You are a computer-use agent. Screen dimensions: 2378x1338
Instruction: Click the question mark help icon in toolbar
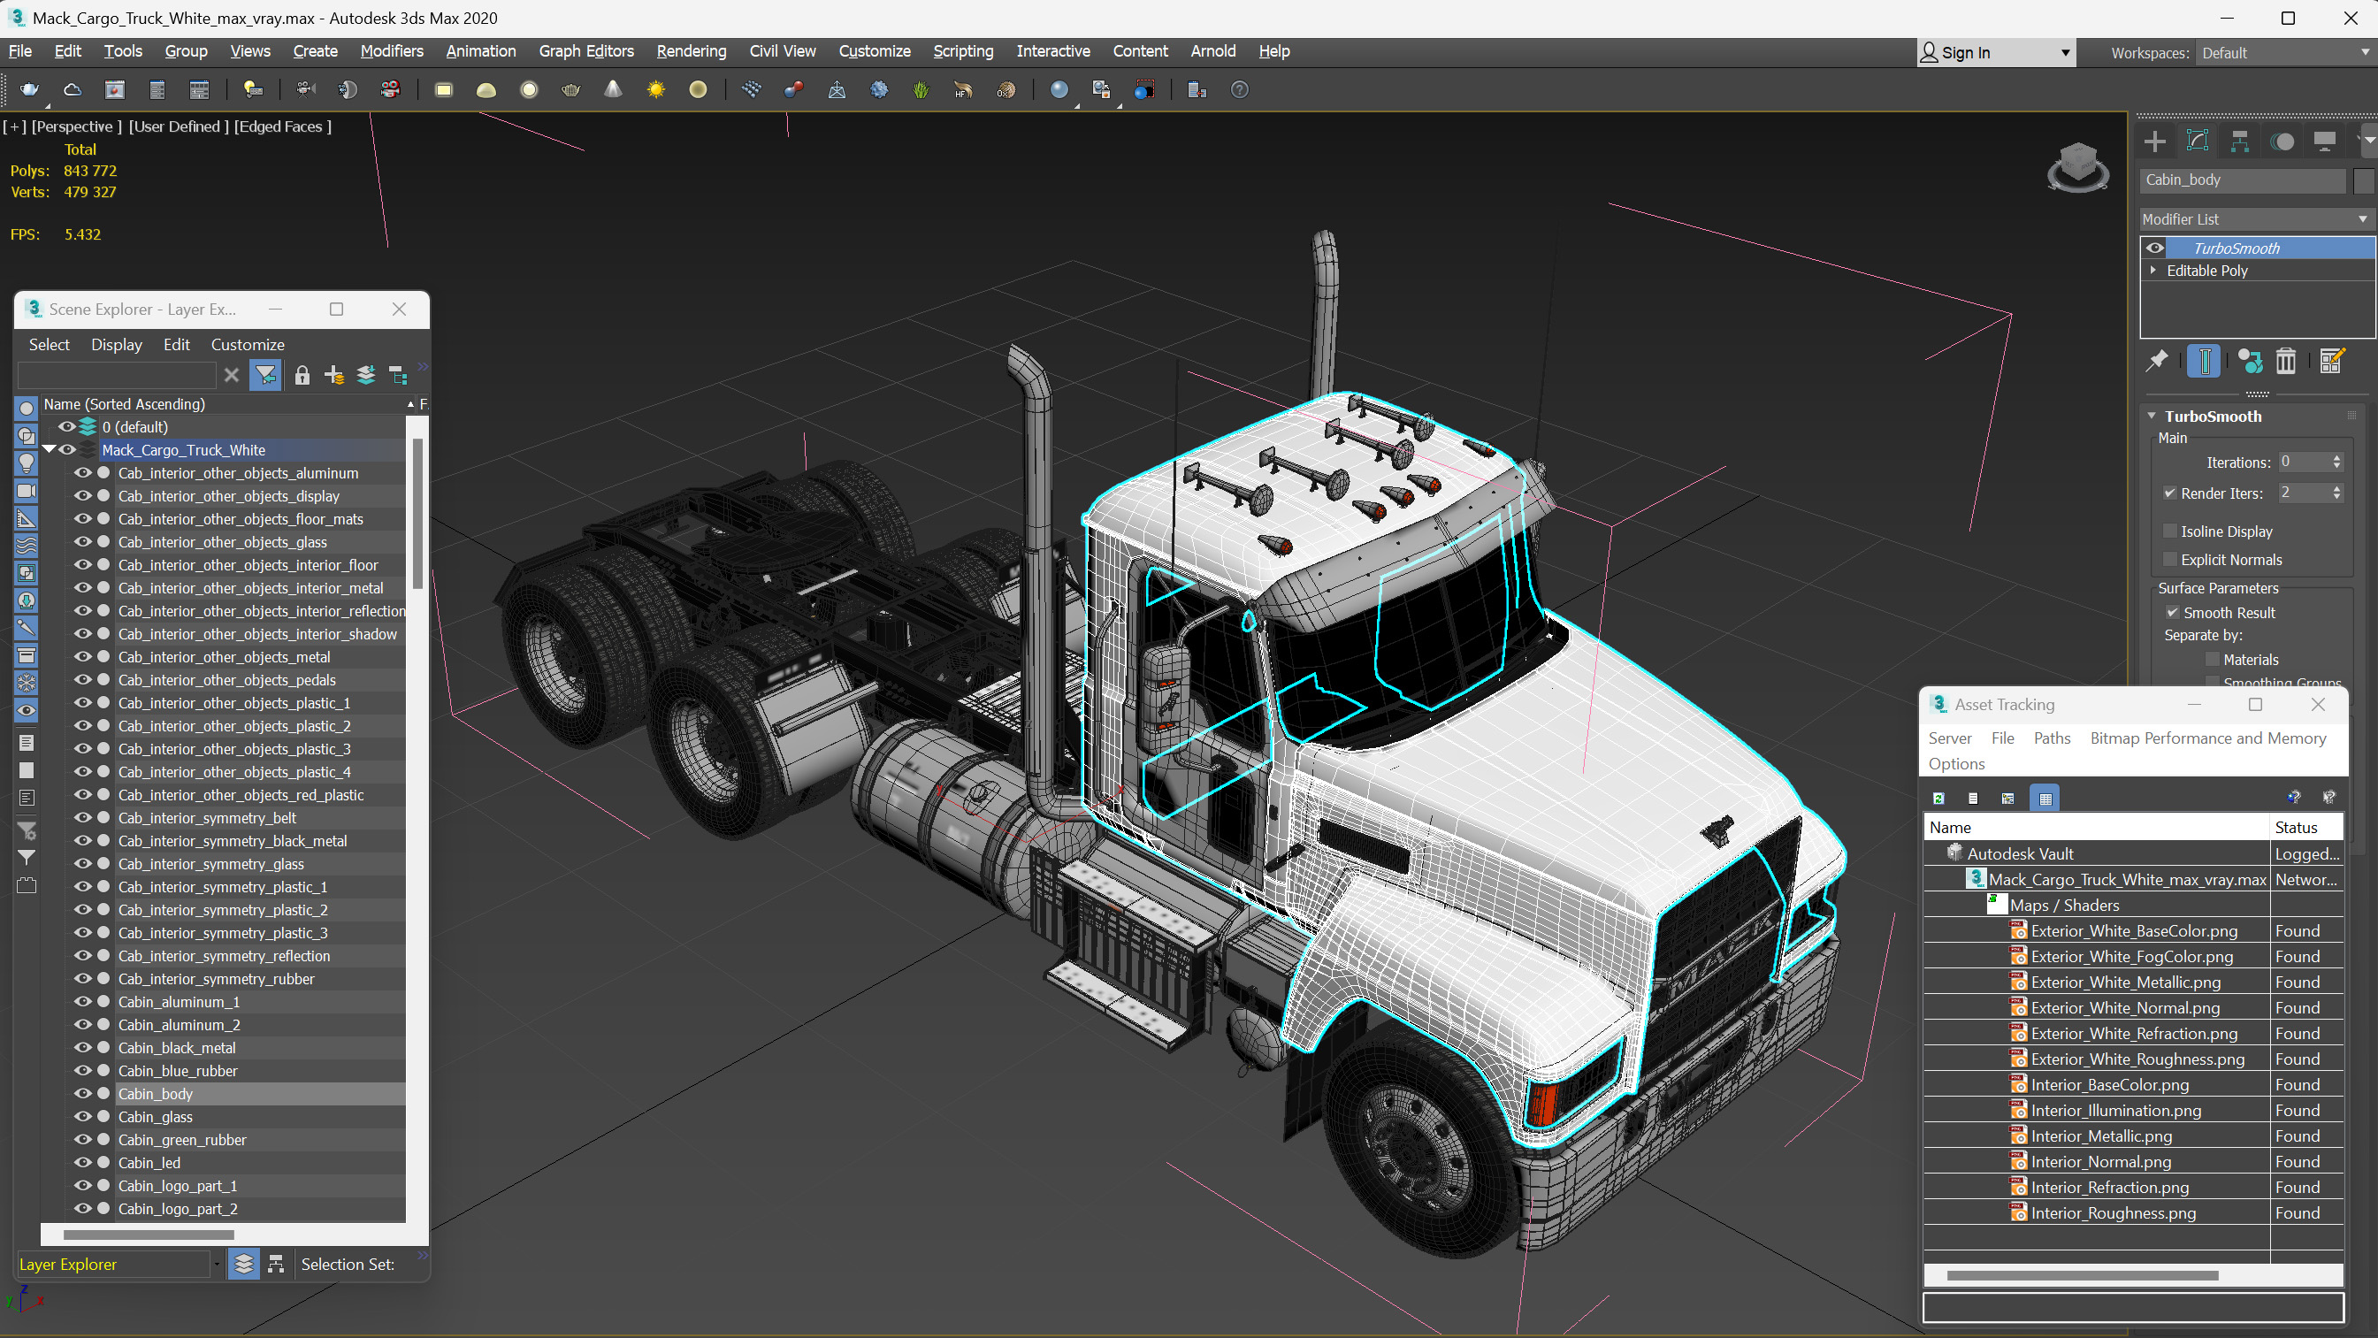point(1240,89)
